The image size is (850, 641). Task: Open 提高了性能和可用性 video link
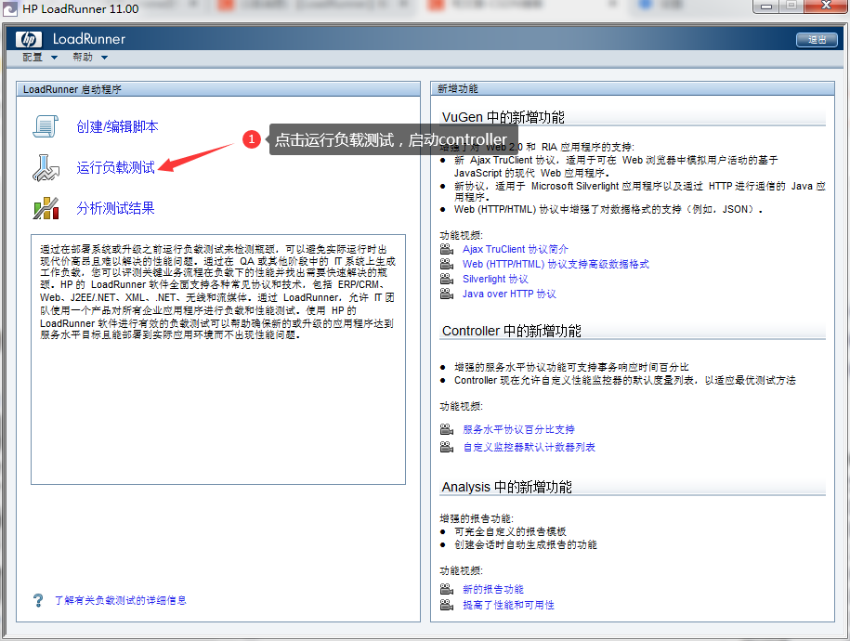(508, 605)
